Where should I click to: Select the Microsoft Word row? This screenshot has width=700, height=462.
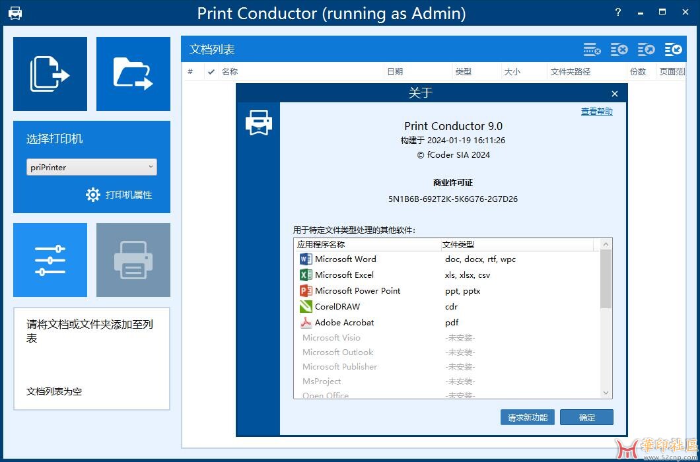point(447,259)
